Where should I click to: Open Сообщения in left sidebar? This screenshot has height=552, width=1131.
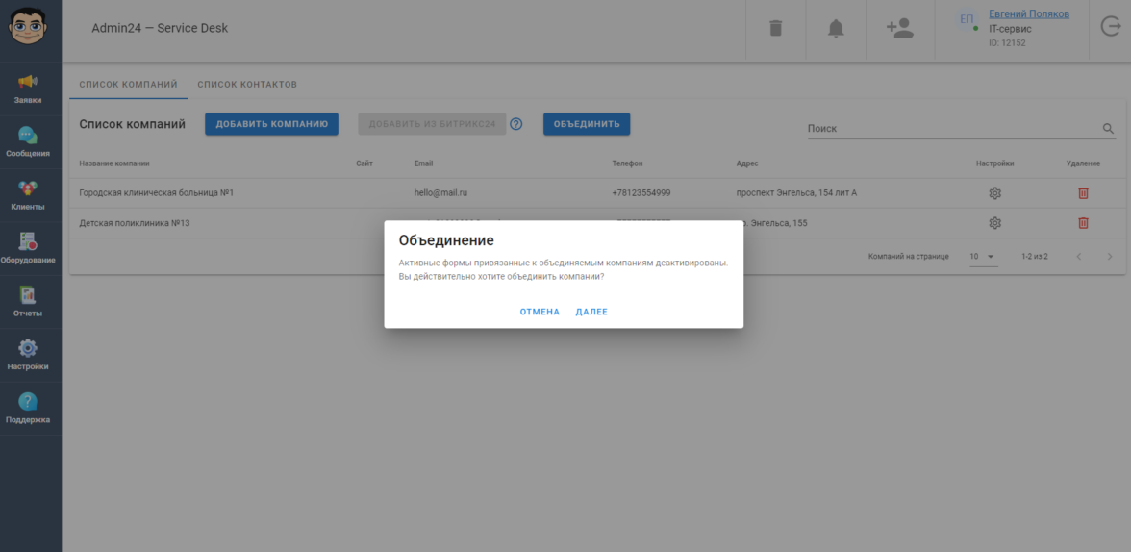click(x=28, y=141)
